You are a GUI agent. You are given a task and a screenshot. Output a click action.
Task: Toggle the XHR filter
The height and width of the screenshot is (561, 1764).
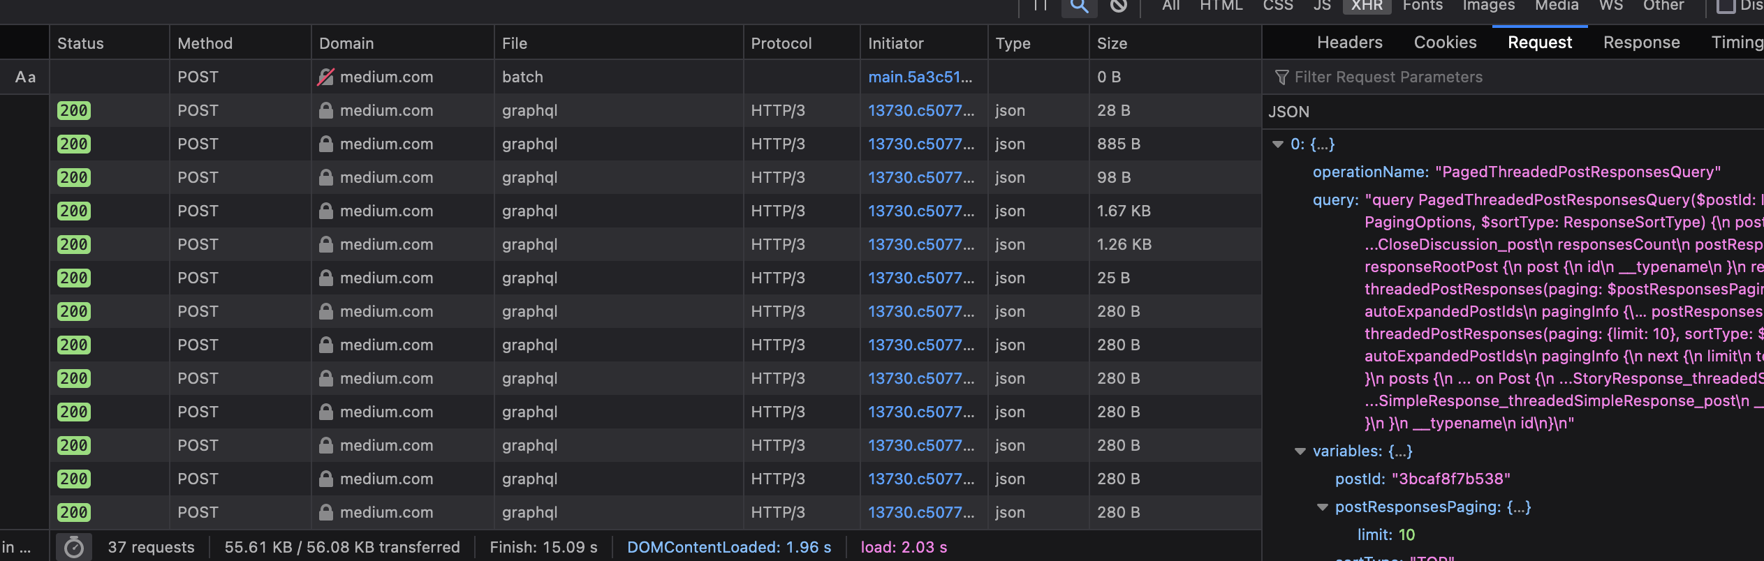point(1367,6)
